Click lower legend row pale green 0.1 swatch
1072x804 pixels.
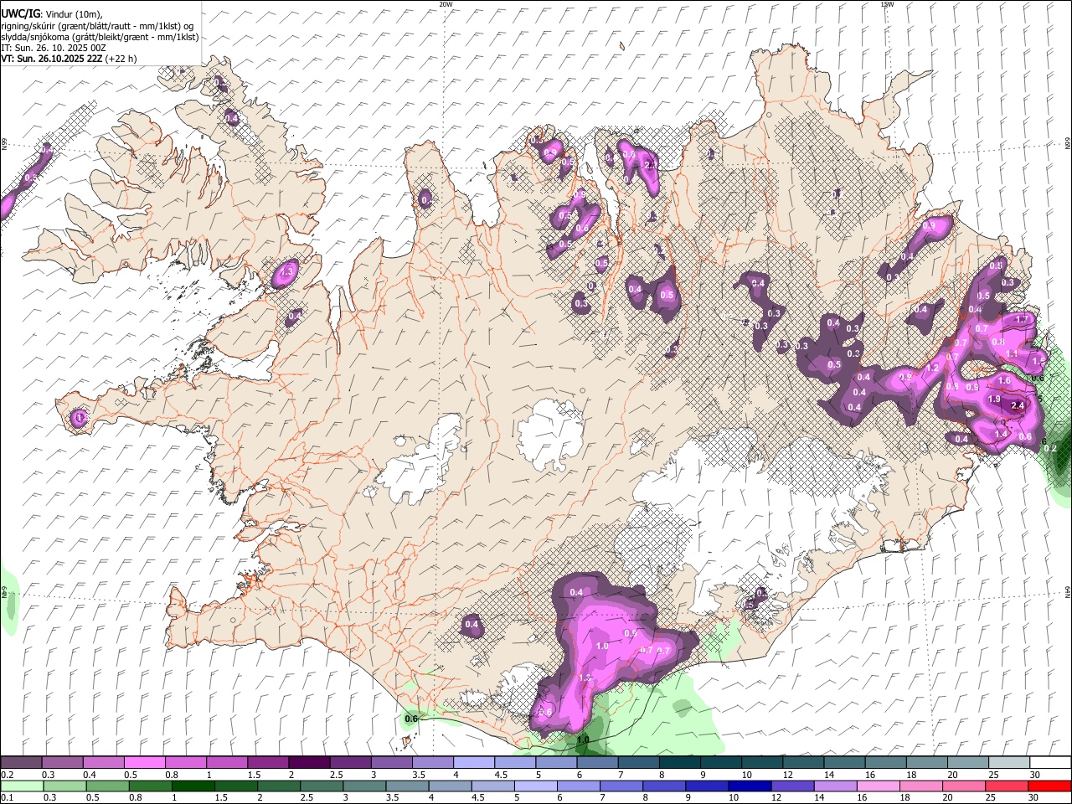coord(21,786)
